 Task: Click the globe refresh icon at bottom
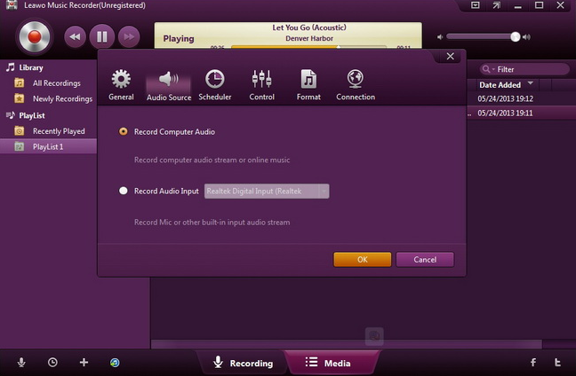(115, 363)
